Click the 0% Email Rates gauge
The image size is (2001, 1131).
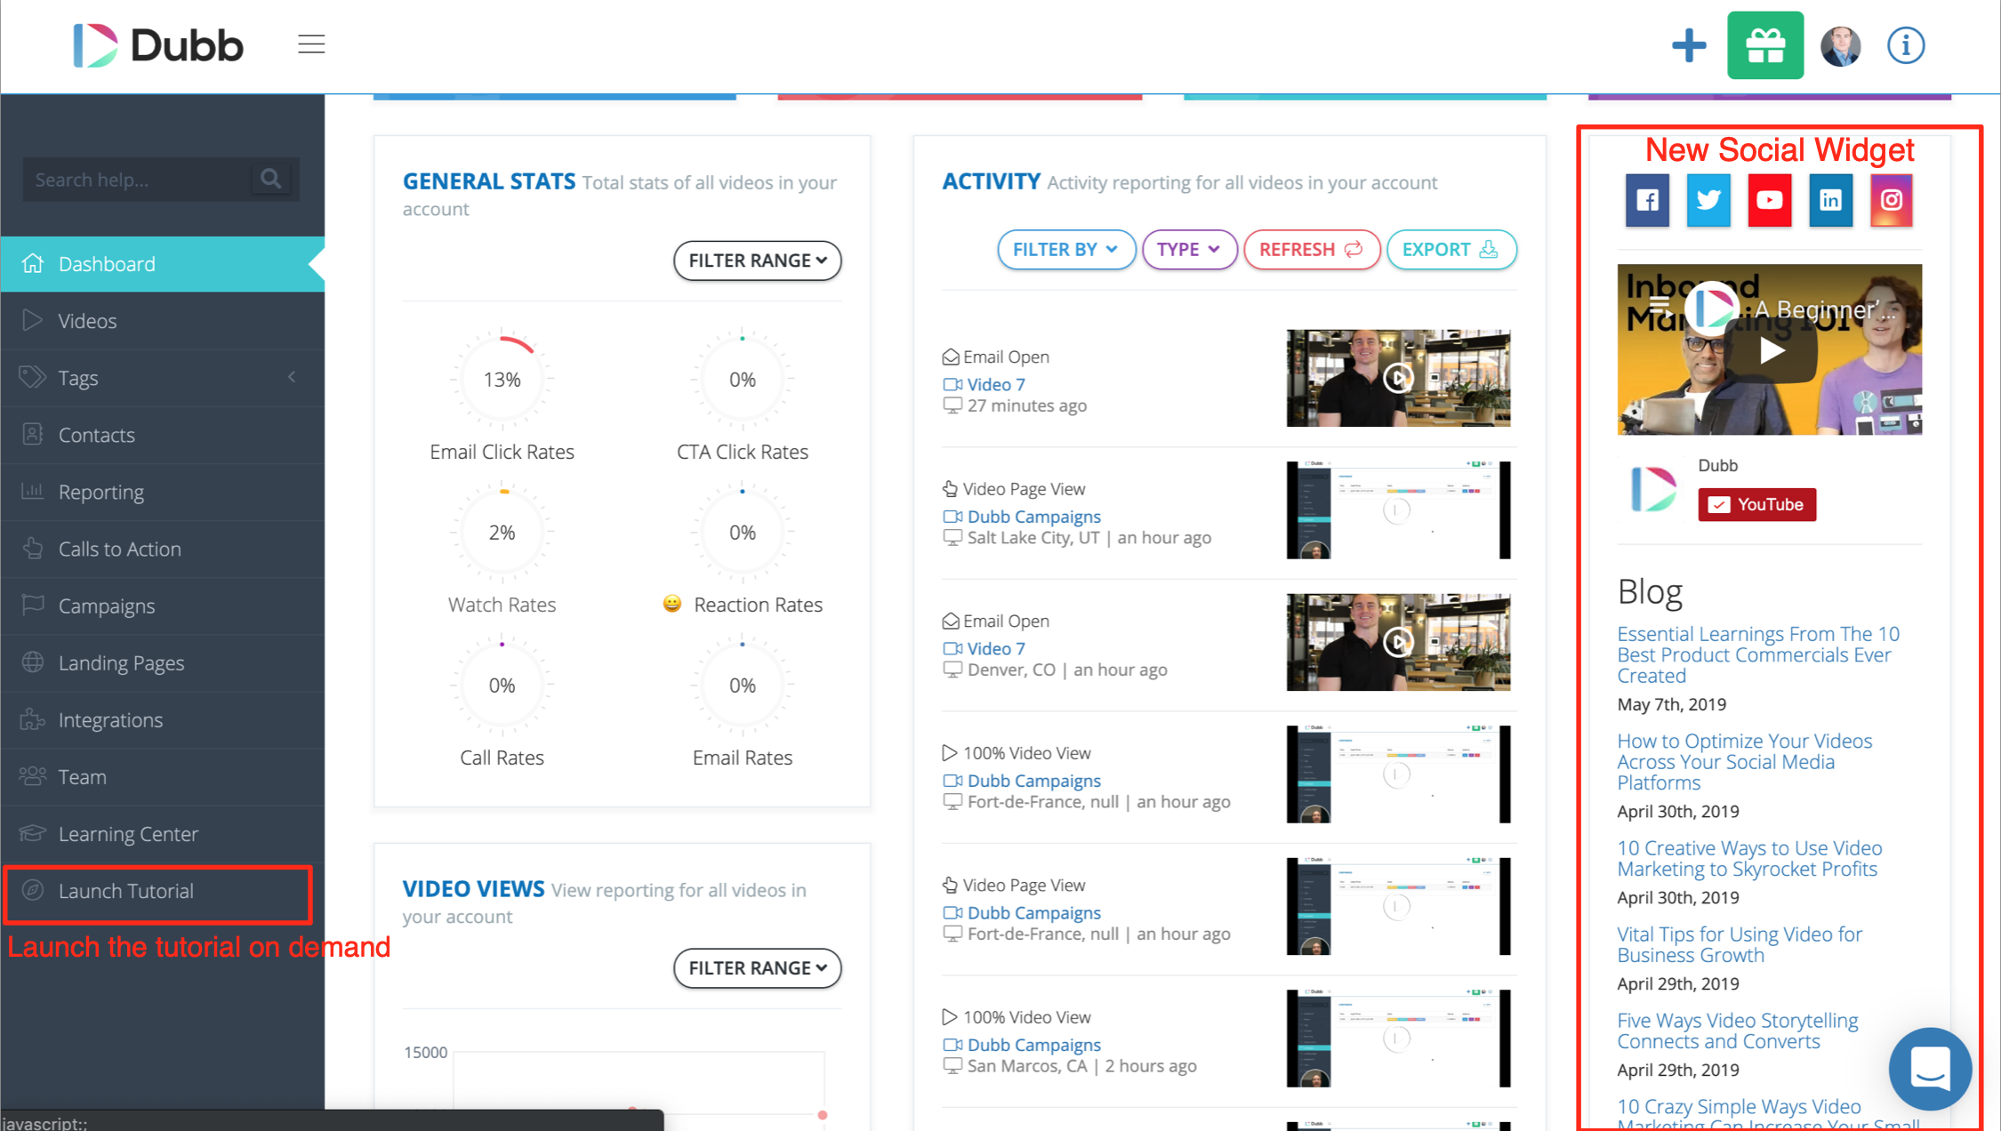tap(742, 685)
